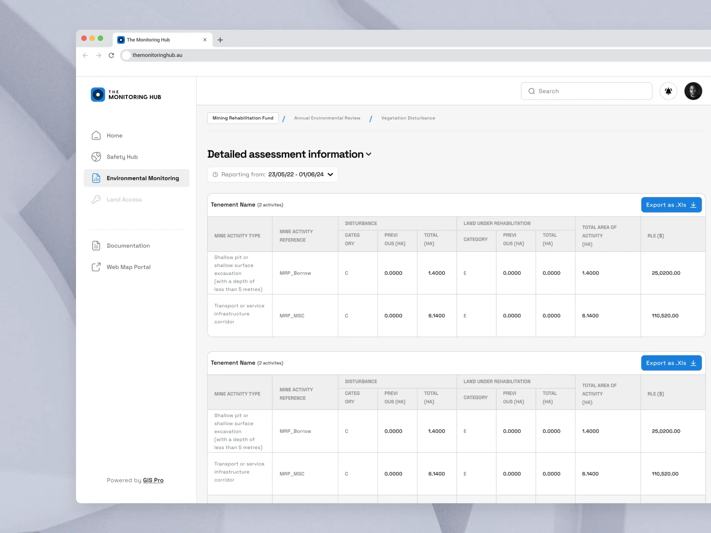Select the Environmental Monitoring report icon
Viewport: 711px width, 533px height.
coord(96,178)
